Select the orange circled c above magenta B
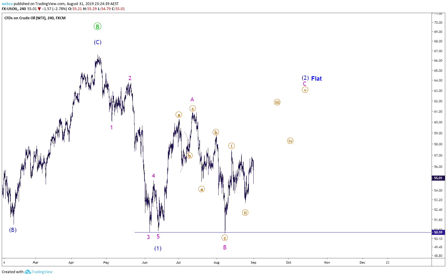 click(x=225, y=238)
